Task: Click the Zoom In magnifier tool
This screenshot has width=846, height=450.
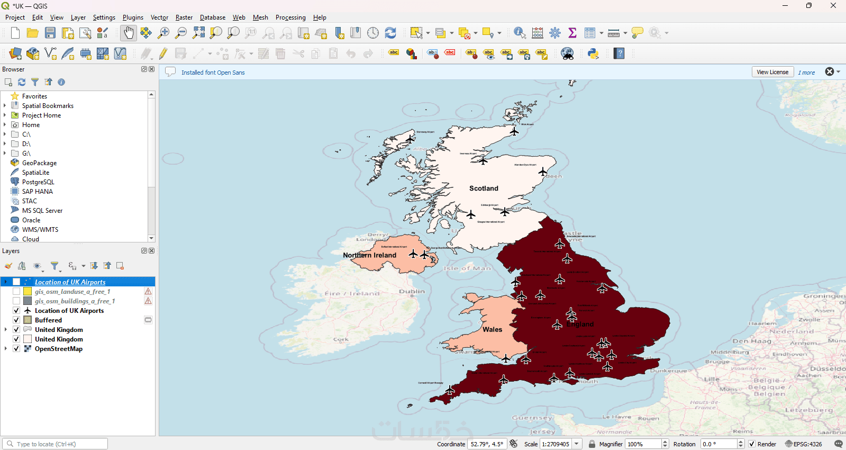Action: [x=163, y=33]
